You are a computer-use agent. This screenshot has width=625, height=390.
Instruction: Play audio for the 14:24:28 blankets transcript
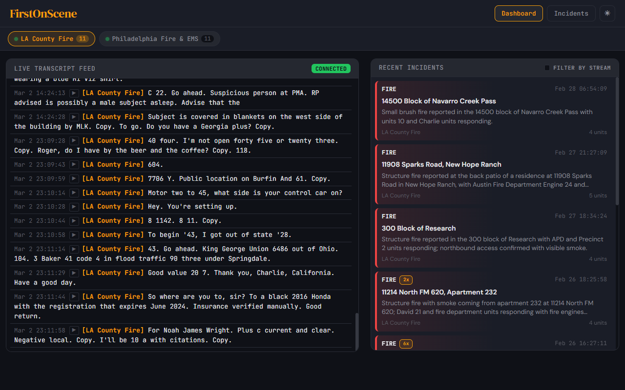(74, 117)
